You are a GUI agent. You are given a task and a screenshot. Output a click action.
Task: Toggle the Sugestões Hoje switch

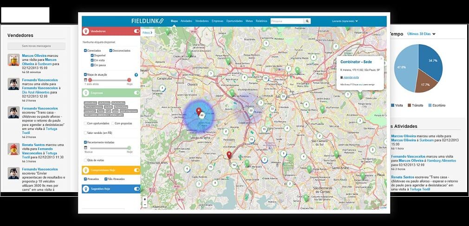point(137,189)
